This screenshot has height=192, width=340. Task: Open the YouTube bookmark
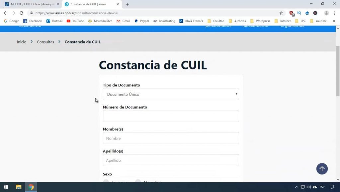(75, 21)
